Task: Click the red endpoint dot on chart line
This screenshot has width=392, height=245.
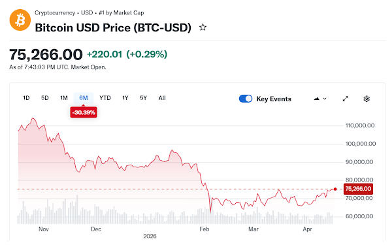Action: tap(335, 189)
